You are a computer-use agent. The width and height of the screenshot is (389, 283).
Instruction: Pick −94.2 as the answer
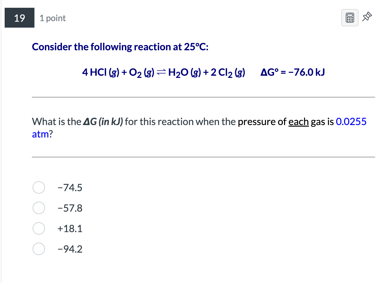tap(38, 249)
